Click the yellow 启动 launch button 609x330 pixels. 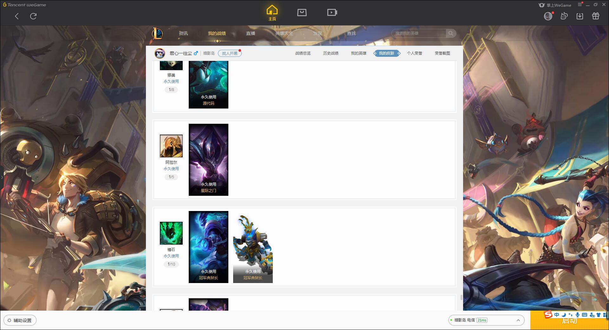(569, 320)
